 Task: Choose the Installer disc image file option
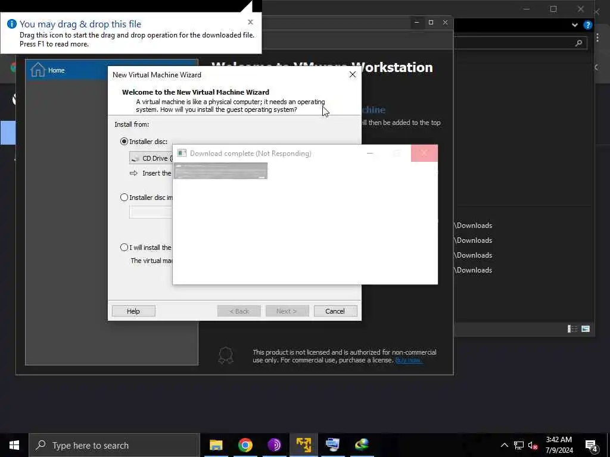(x=124, y=198)
